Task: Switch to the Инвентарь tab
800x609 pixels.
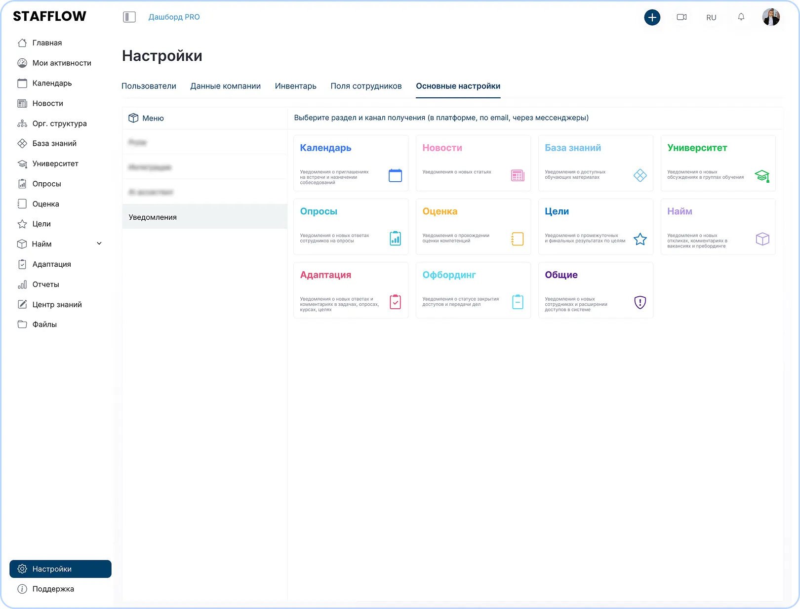Action: point(295,86)
